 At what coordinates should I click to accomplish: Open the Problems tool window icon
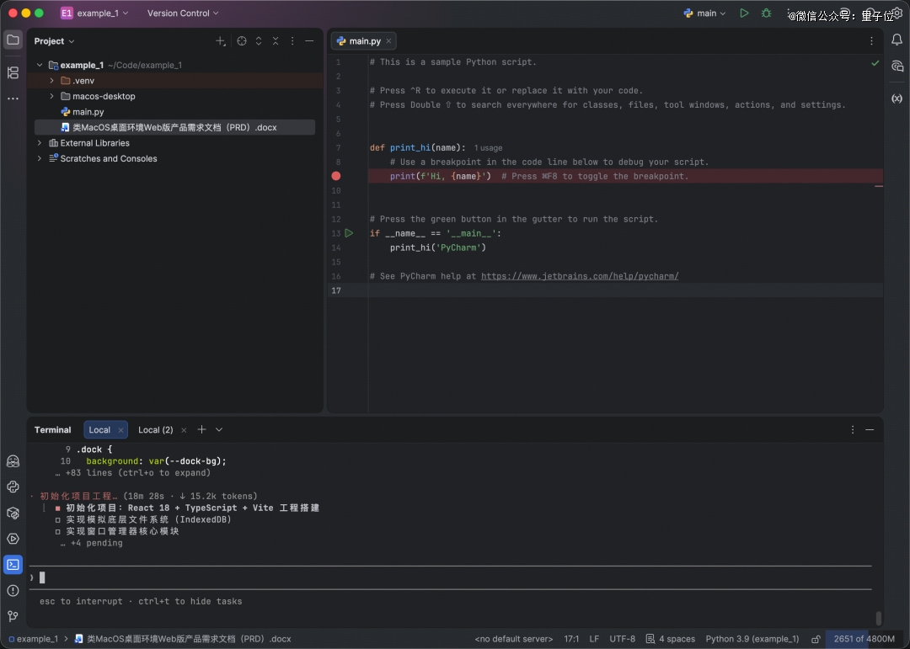tap(13, 590)
